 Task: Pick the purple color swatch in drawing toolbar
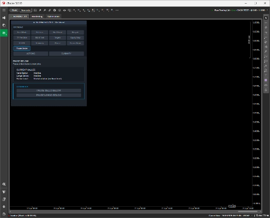point(266,80)
